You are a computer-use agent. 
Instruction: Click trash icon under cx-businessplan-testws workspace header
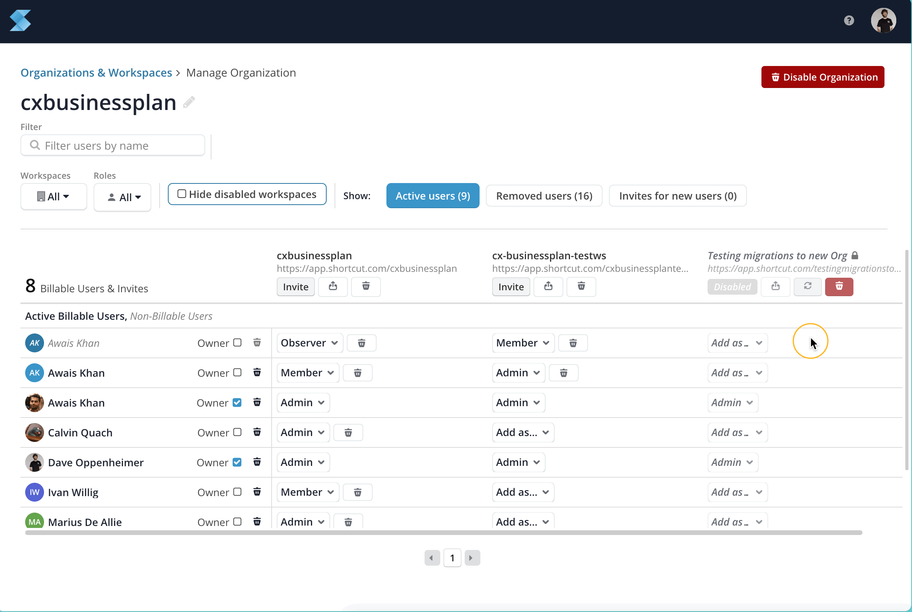pos(581,286)
